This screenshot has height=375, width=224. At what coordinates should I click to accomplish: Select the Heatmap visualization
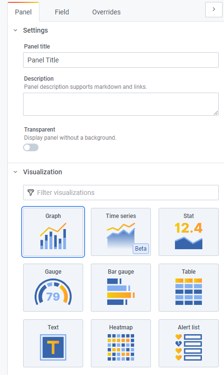[121, 343]
